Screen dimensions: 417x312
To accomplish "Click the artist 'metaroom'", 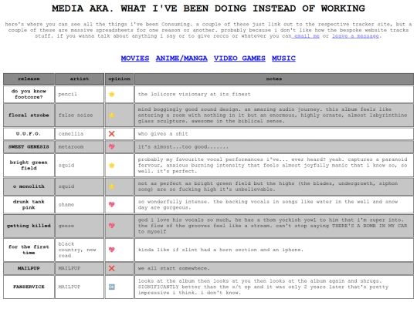I will pyautogui.click(x=71, y=146).
